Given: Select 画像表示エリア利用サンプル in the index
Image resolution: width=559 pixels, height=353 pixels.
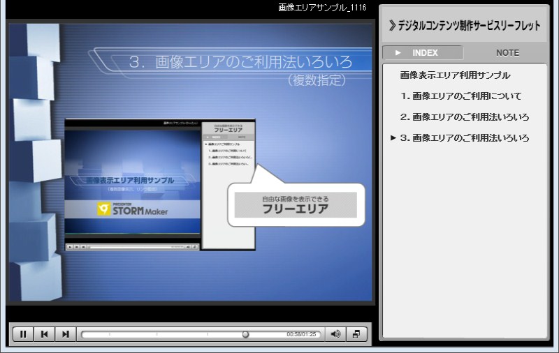Looking at the screenshot, I should (x=455, y=75).
